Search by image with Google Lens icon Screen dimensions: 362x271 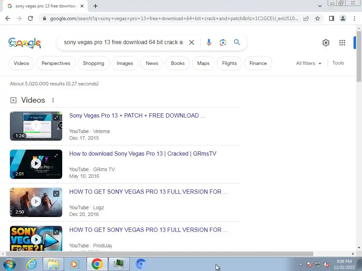[x=223, y=42]
